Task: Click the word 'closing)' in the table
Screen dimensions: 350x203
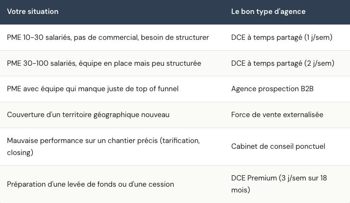Action: click(x=20, y=153)
